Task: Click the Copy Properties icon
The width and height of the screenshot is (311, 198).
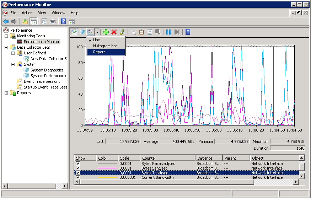Action: tap(133, 32)
